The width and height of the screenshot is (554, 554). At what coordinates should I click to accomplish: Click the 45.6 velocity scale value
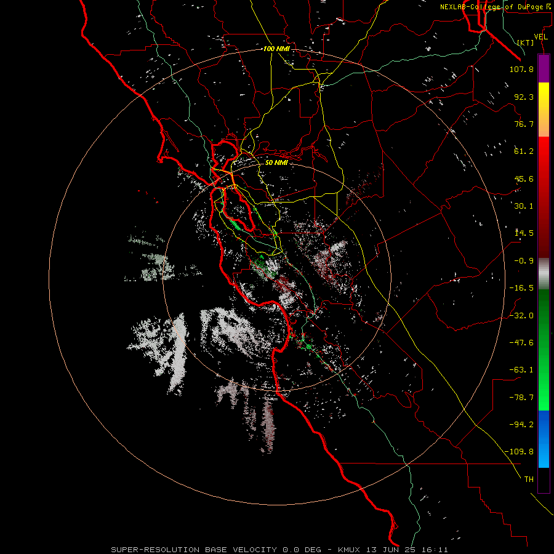pos(524,179)
